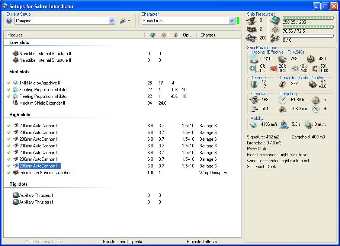Click inside the Camping setup name field
Image resolution: width=340 pixels, height=246 pixels.
pyautogui.click(x=62, y=21)
